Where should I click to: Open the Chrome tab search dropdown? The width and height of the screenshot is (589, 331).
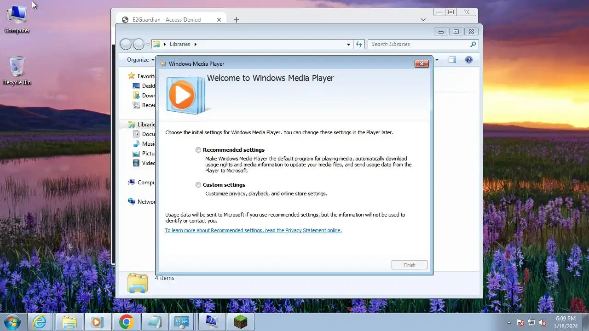pyautogui.click(x=423, y=20)
